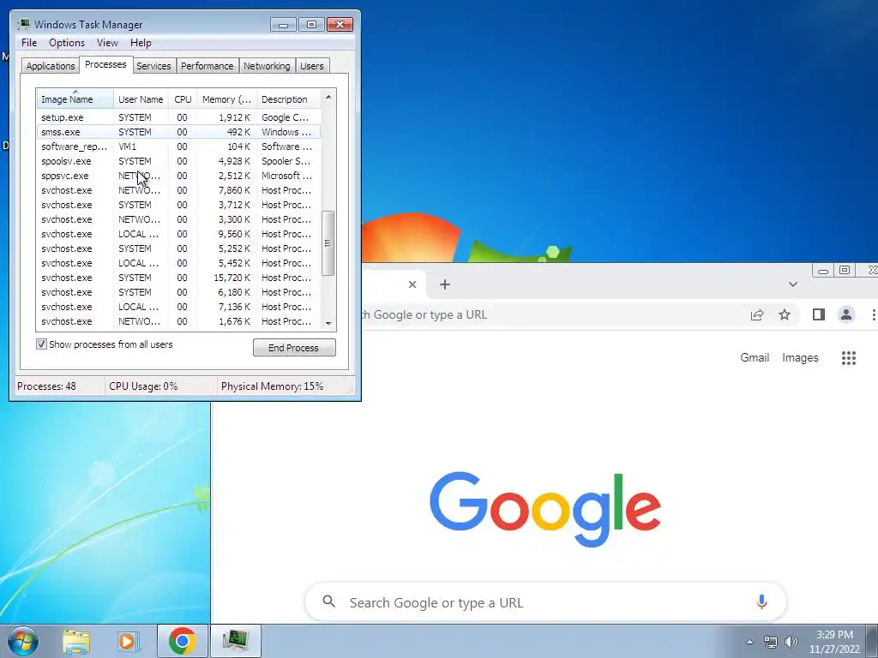Select svchost.exe using 7,860 K memory
The width and height of the screenshot is (878, 658).
178,190
